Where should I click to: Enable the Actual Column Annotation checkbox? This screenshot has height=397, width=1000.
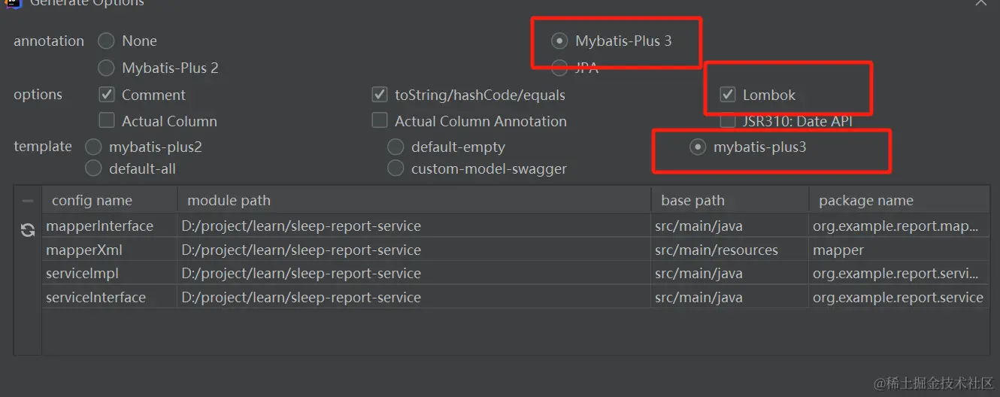380,121
